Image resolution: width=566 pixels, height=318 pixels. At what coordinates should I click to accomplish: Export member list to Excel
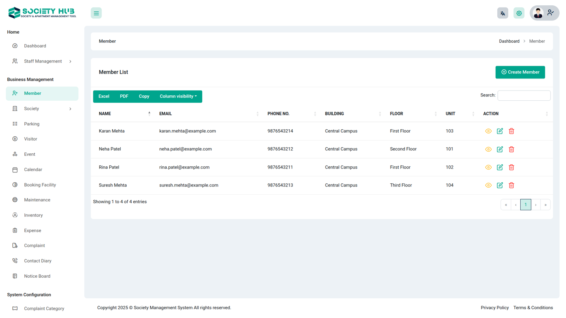(x=104, y=96)
